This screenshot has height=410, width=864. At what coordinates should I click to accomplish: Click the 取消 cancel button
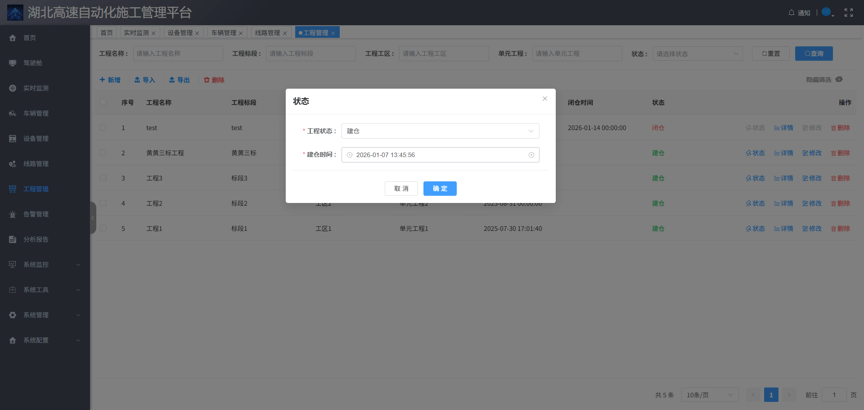pos(401,189)
